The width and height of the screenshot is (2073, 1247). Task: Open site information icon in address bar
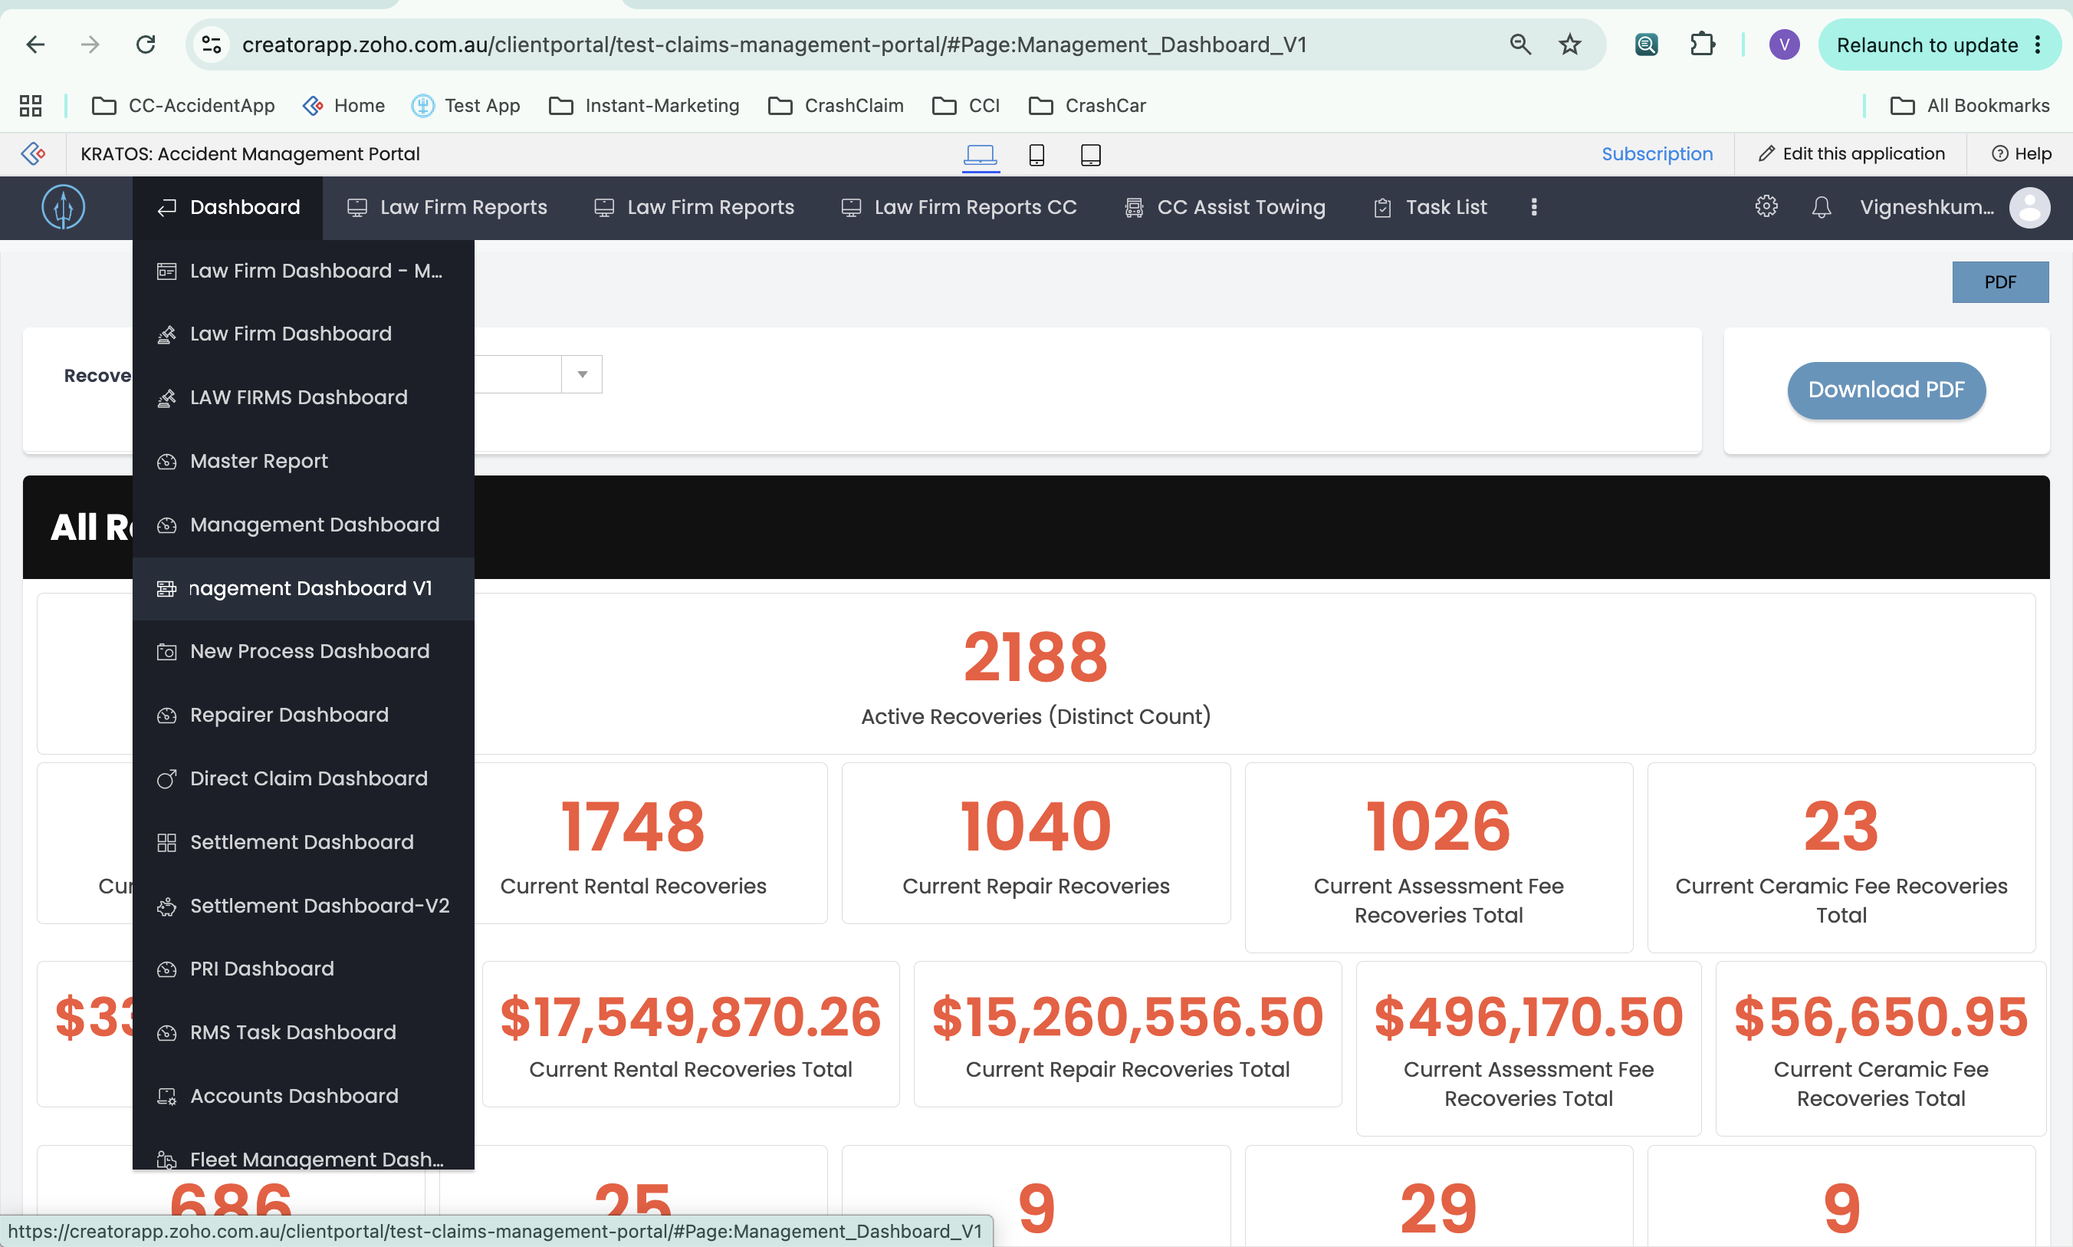pyautogui.click(x=211, y=44)
